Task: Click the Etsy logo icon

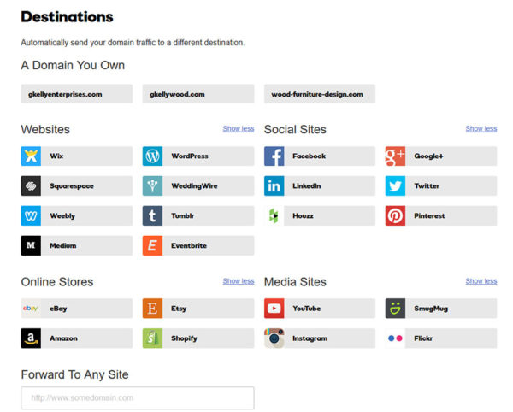Action: [152, 309]
